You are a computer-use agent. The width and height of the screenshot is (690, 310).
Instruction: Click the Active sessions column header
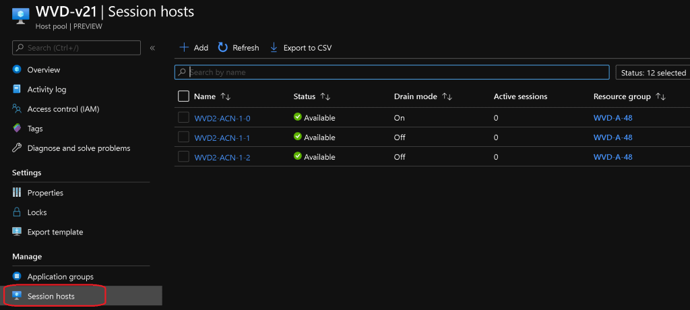[x=521, y=96]
